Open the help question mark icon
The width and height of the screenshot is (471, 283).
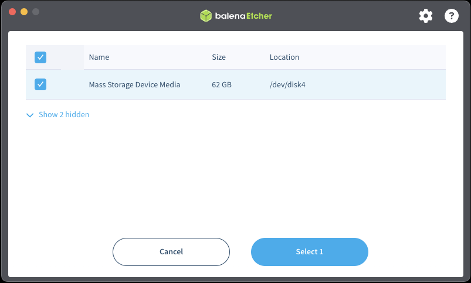click(451, 16)
